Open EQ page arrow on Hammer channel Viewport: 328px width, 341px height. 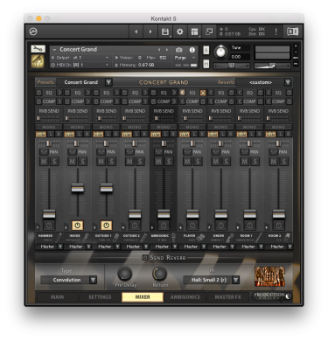click(59, 93)
